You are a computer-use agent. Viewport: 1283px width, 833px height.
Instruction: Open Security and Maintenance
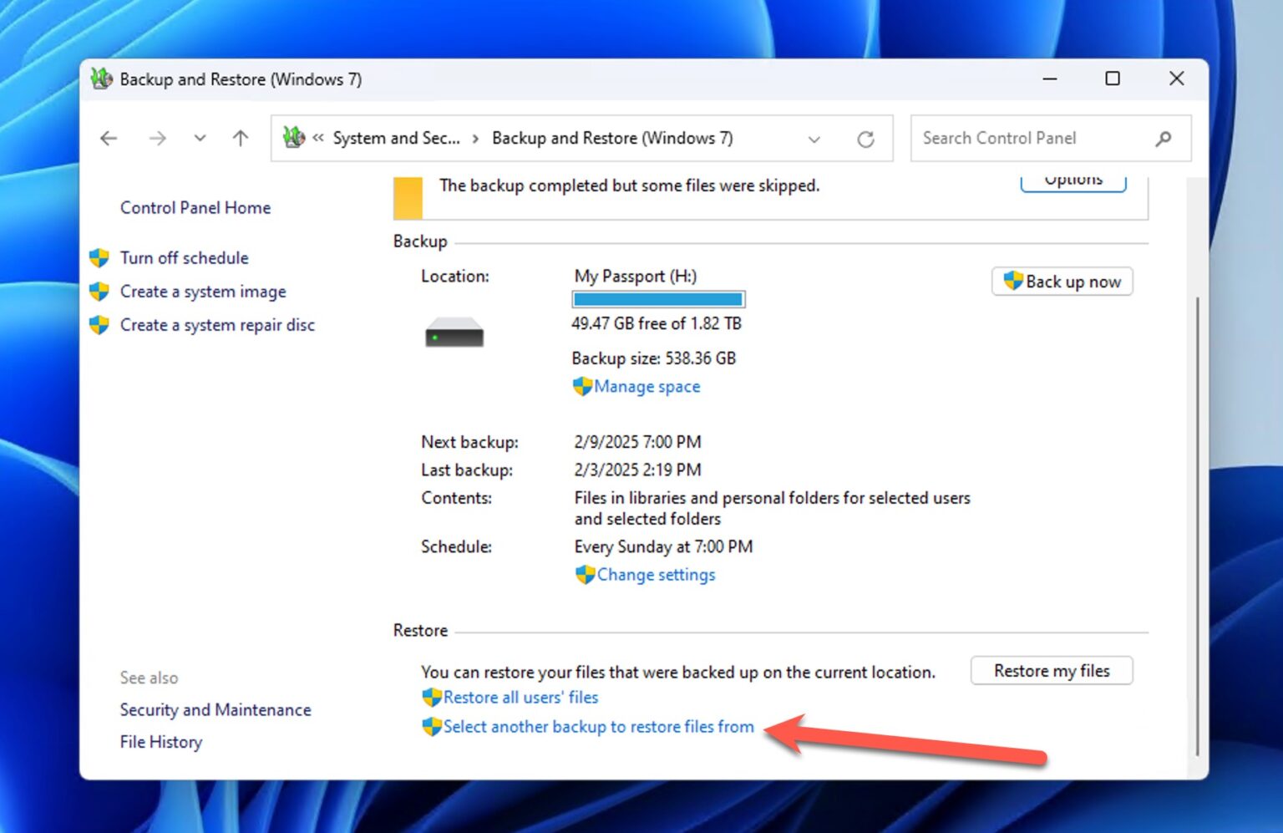(x=216, y=709)
